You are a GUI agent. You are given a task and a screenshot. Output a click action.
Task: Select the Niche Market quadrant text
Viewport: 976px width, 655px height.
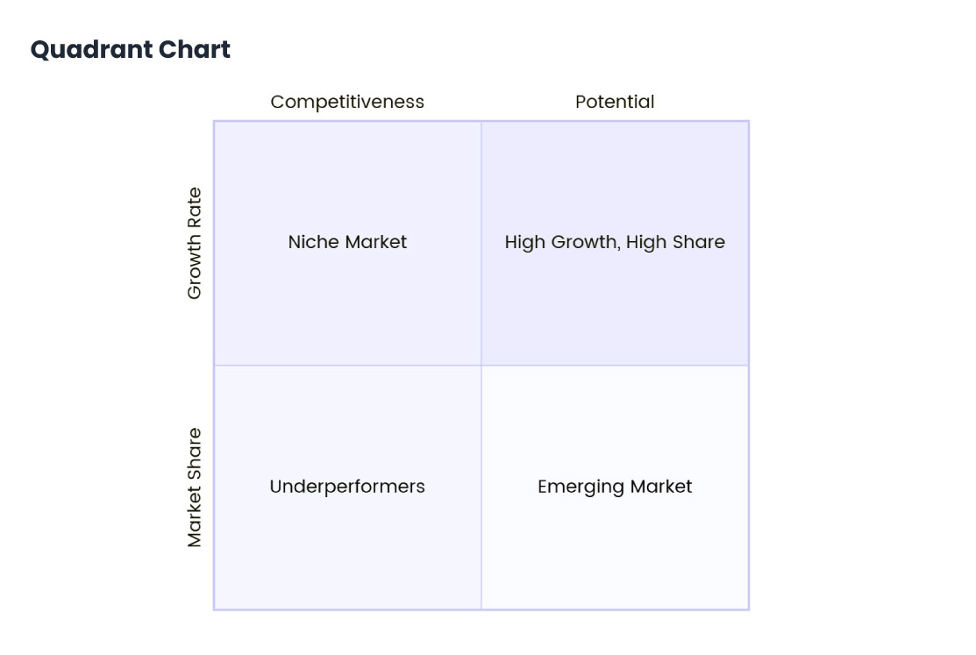347,242
